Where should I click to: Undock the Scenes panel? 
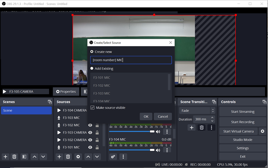[x=50, y=102]
